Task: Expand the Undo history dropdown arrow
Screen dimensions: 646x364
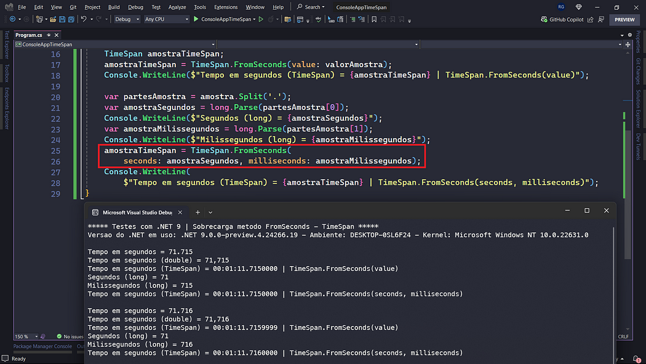Action: (x=92, y=19)
